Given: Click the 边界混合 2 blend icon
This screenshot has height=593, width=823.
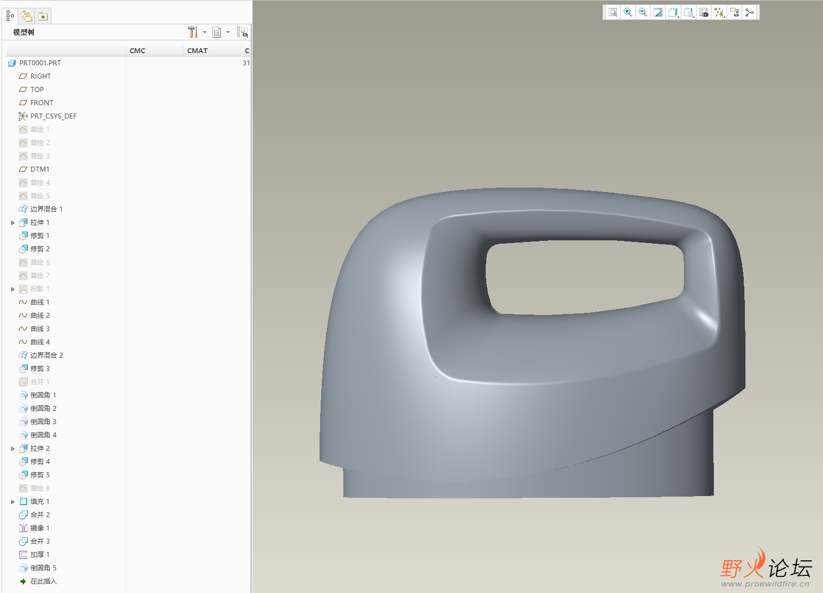Looking at the screenshot, I should [23, 355].
